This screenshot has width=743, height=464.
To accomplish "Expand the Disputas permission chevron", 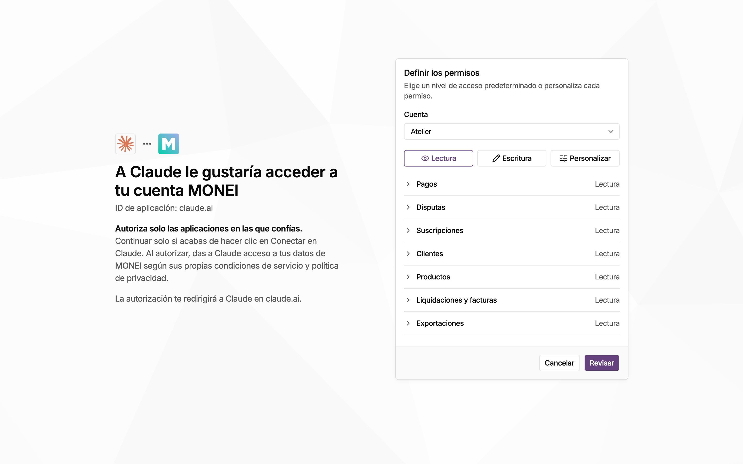I will (x=408, y=207).
